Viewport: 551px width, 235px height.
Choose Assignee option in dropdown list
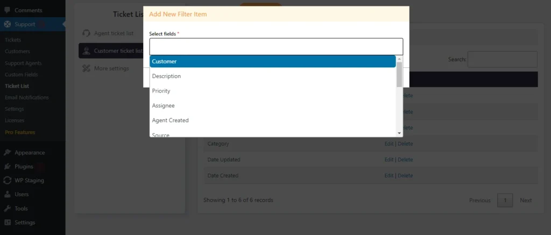tap(273, 106)
